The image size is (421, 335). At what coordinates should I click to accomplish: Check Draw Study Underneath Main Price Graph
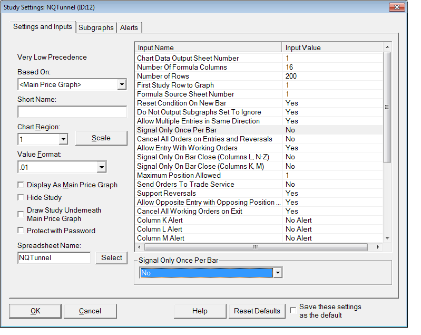21,214
